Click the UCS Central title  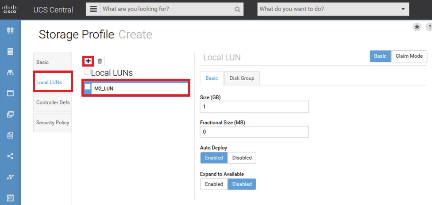[53, 10]
